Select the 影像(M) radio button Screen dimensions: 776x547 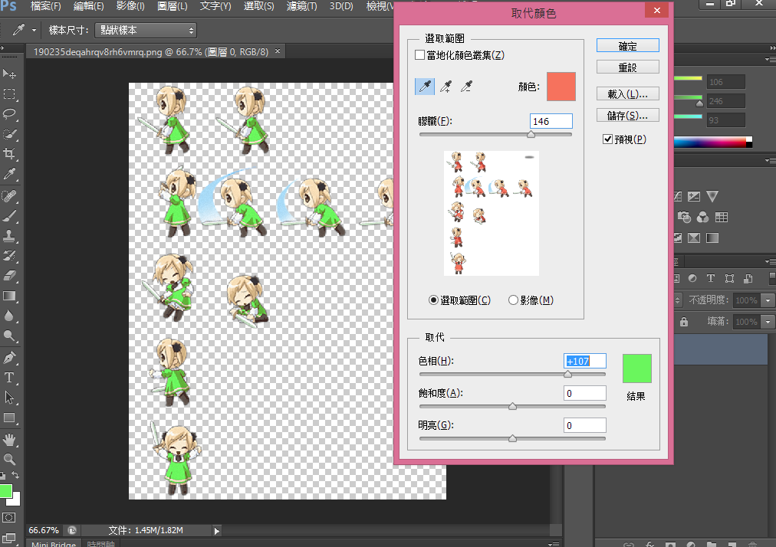pos(513,300)
